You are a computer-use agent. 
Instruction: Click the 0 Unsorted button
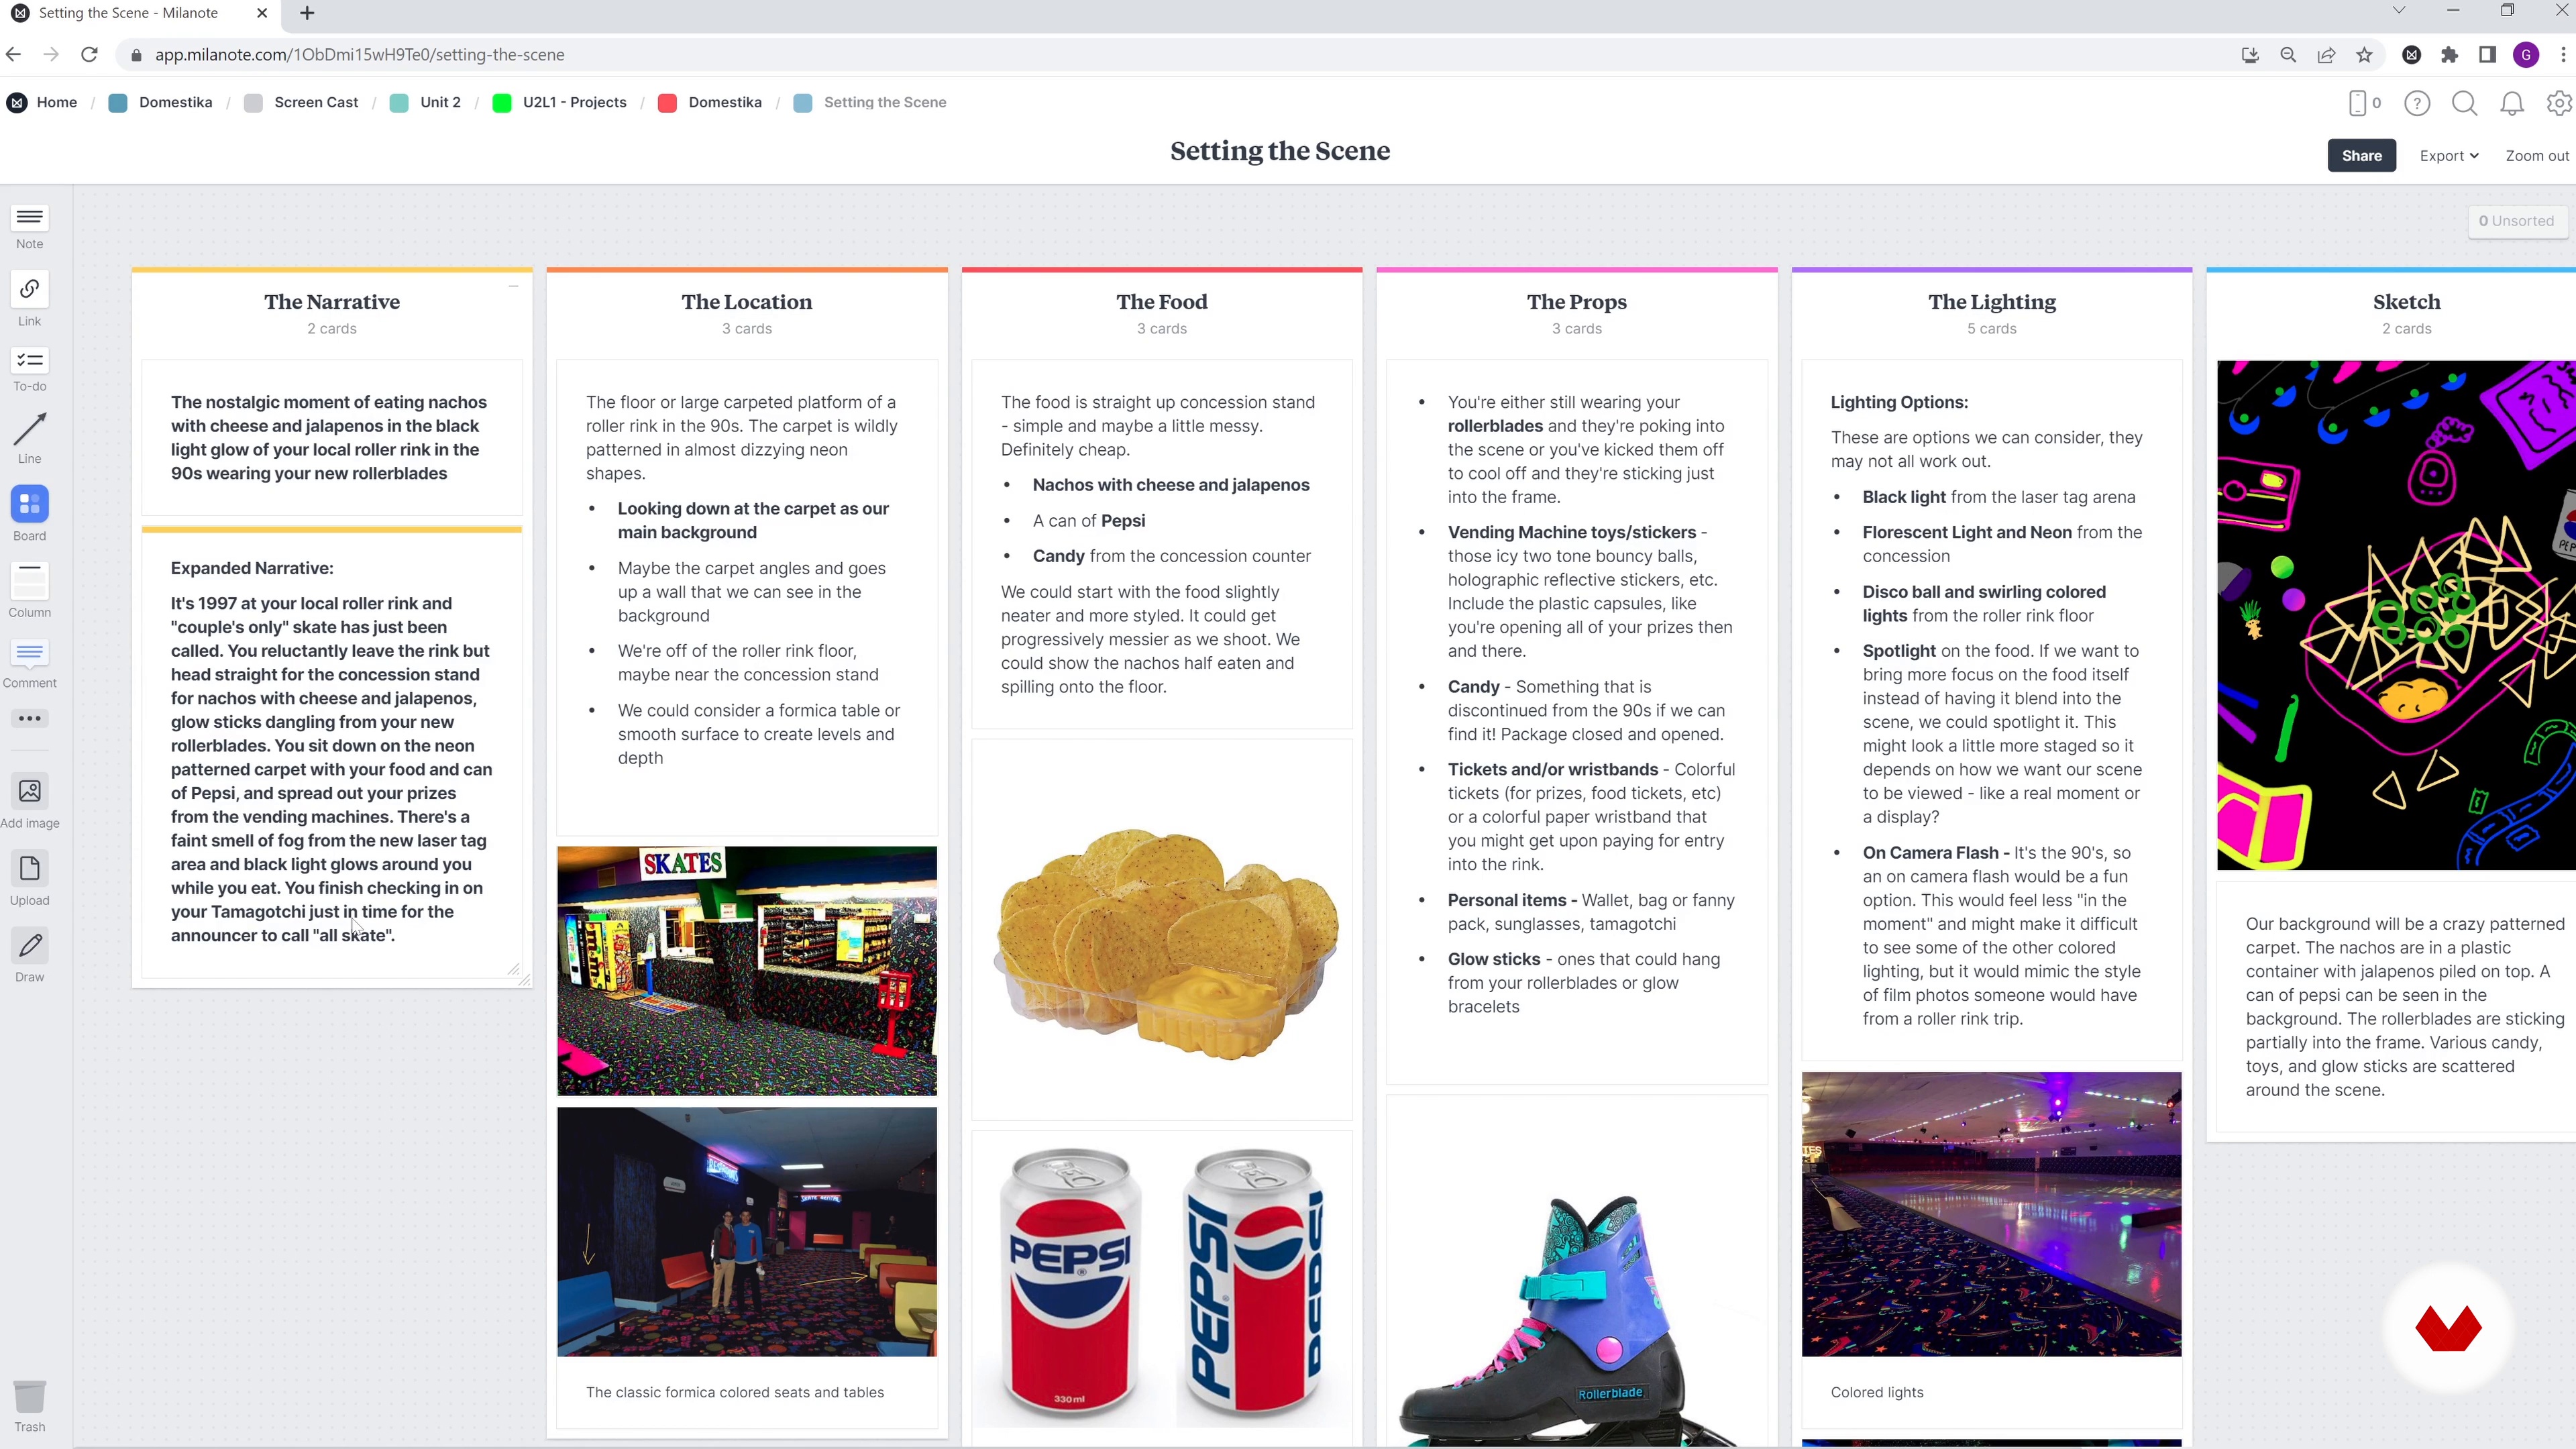2516,221
